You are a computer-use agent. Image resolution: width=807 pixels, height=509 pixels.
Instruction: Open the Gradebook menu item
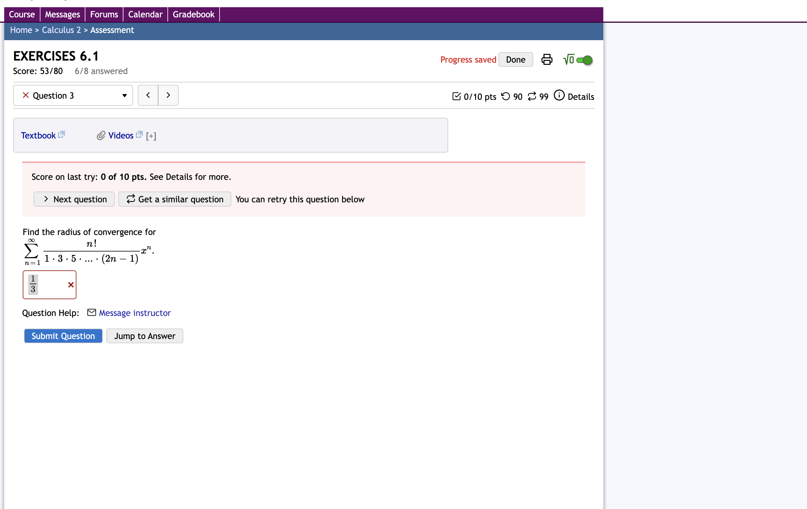[x=194, y=14]
